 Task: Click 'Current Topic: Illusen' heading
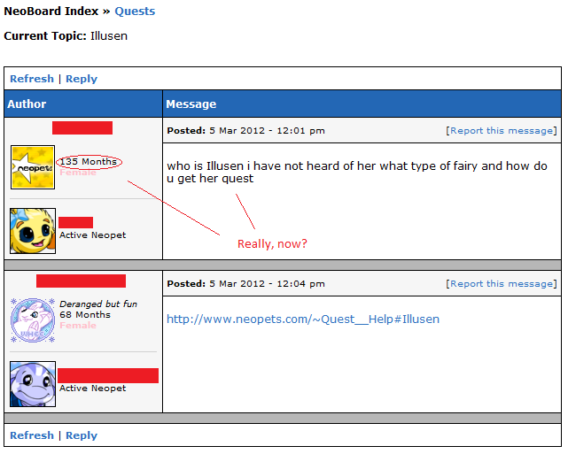coord(66,36)
